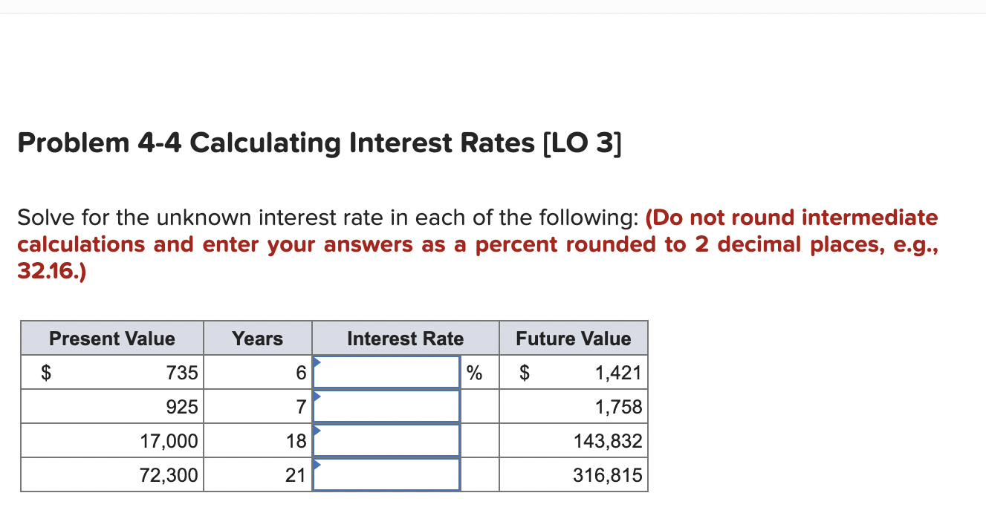Select the interest rate field next to 18 years

[x=386, y=440]
